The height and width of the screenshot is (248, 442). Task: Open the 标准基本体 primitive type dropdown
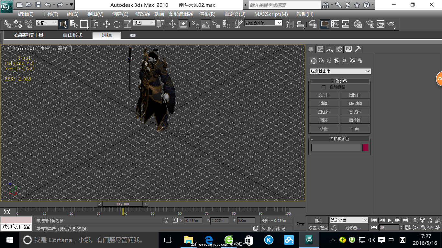pyautogui.click(x=340, y=71)
